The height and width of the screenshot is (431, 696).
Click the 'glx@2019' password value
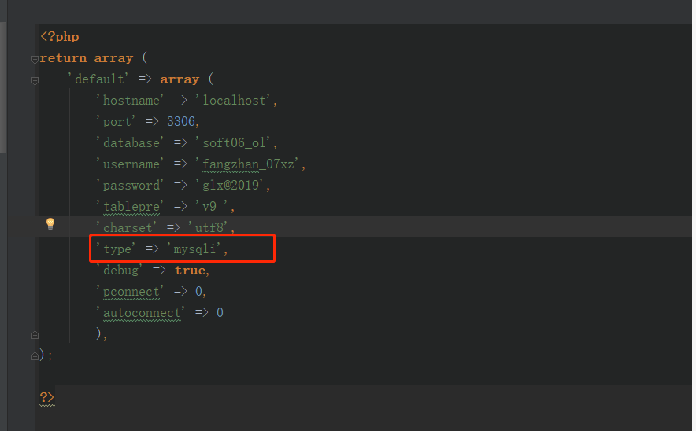point(231,186)
